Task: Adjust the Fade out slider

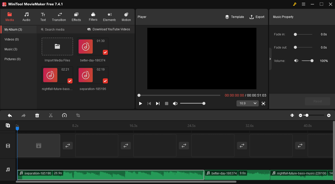Action: pyautogui.click(x=303, y=47)
